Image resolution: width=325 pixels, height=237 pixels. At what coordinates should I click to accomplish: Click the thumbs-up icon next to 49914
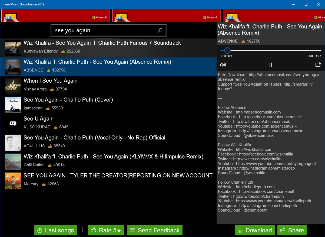pyautogui.click(x=50, y=165)
